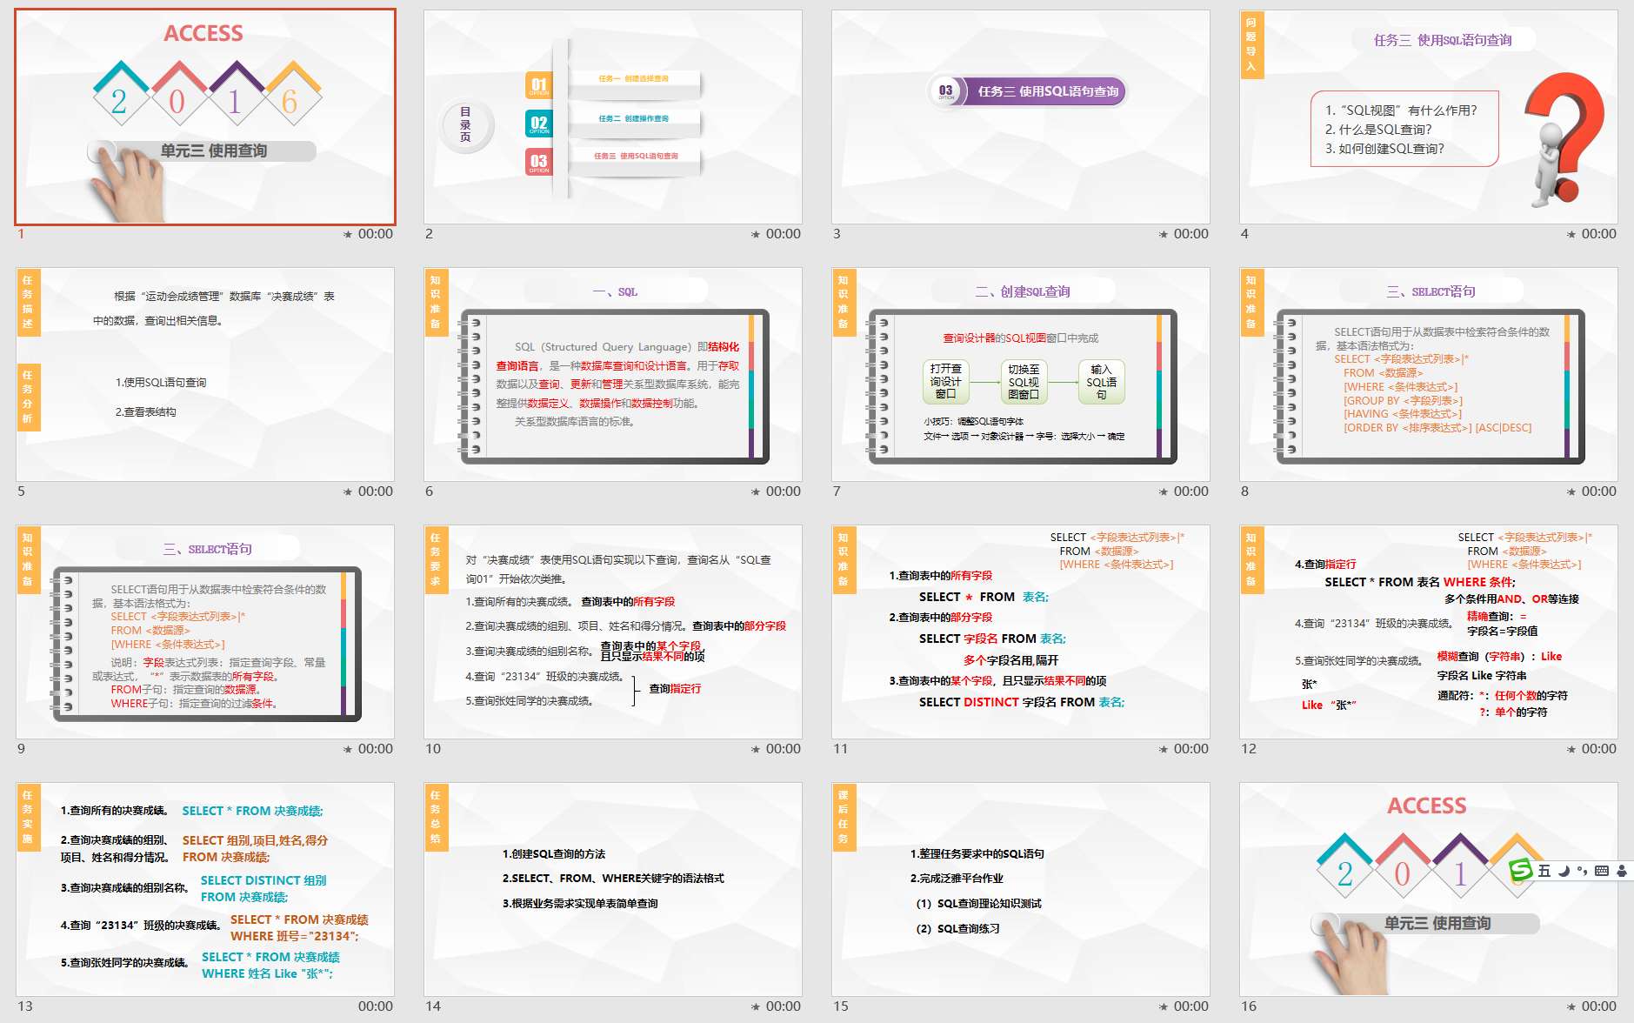
Task: Select final ACCESS 2016 slide 16
Action: click(1428, 889)
